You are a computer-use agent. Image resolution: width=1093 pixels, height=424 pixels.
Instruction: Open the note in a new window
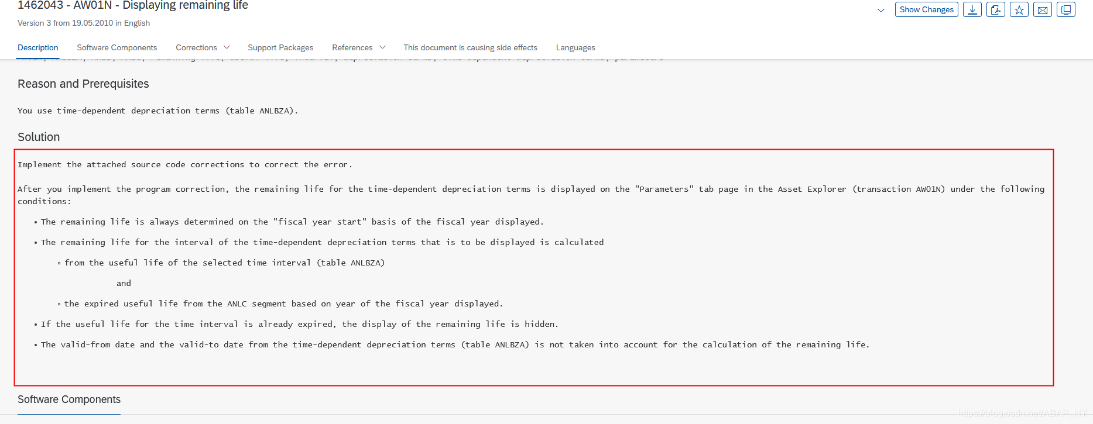tap(1065, 9)
